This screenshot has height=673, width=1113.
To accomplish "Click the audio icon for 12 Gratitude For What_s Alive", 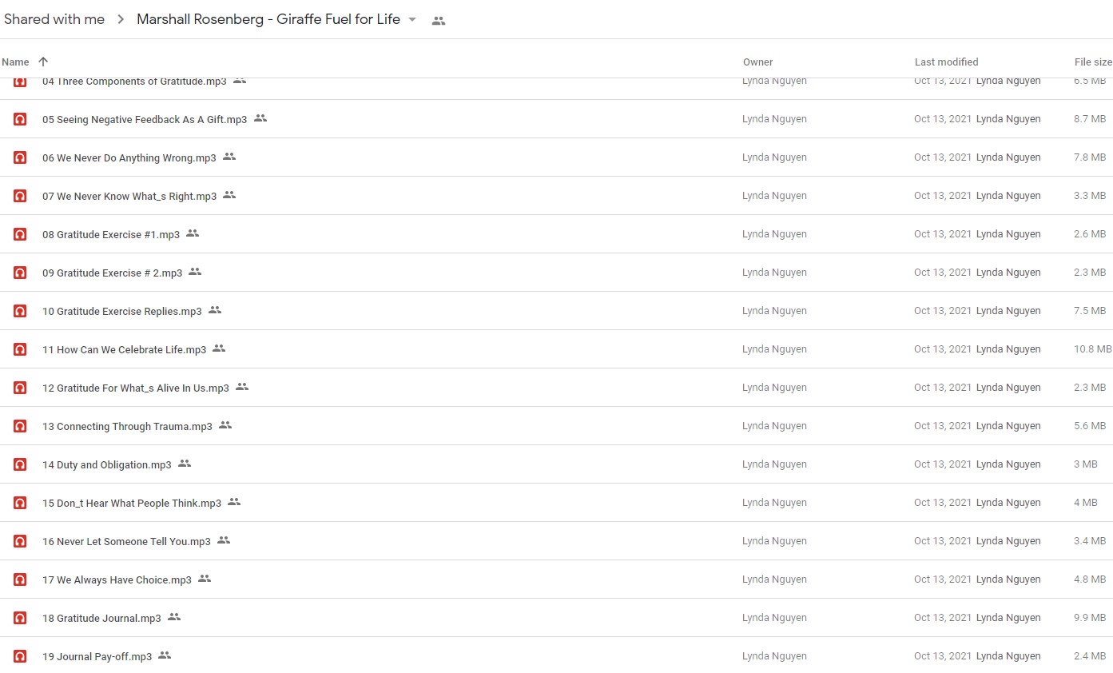I will pos(20,388).
